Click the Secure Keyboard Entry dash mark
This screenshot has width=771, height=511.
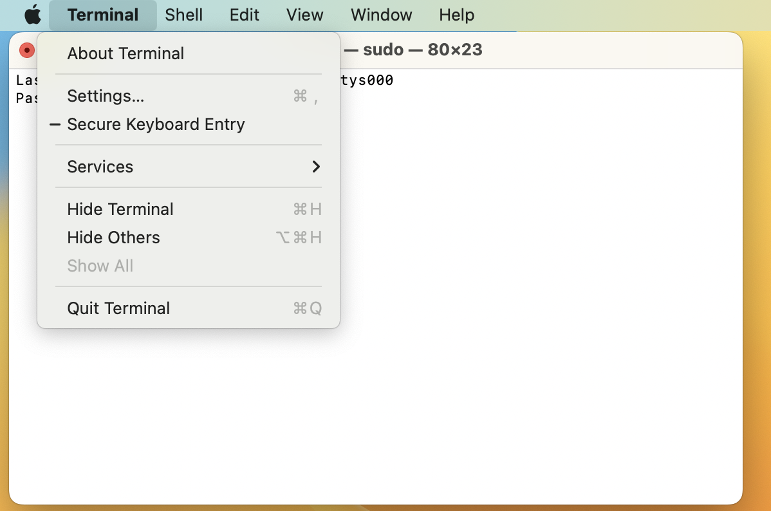click(55, 124)
